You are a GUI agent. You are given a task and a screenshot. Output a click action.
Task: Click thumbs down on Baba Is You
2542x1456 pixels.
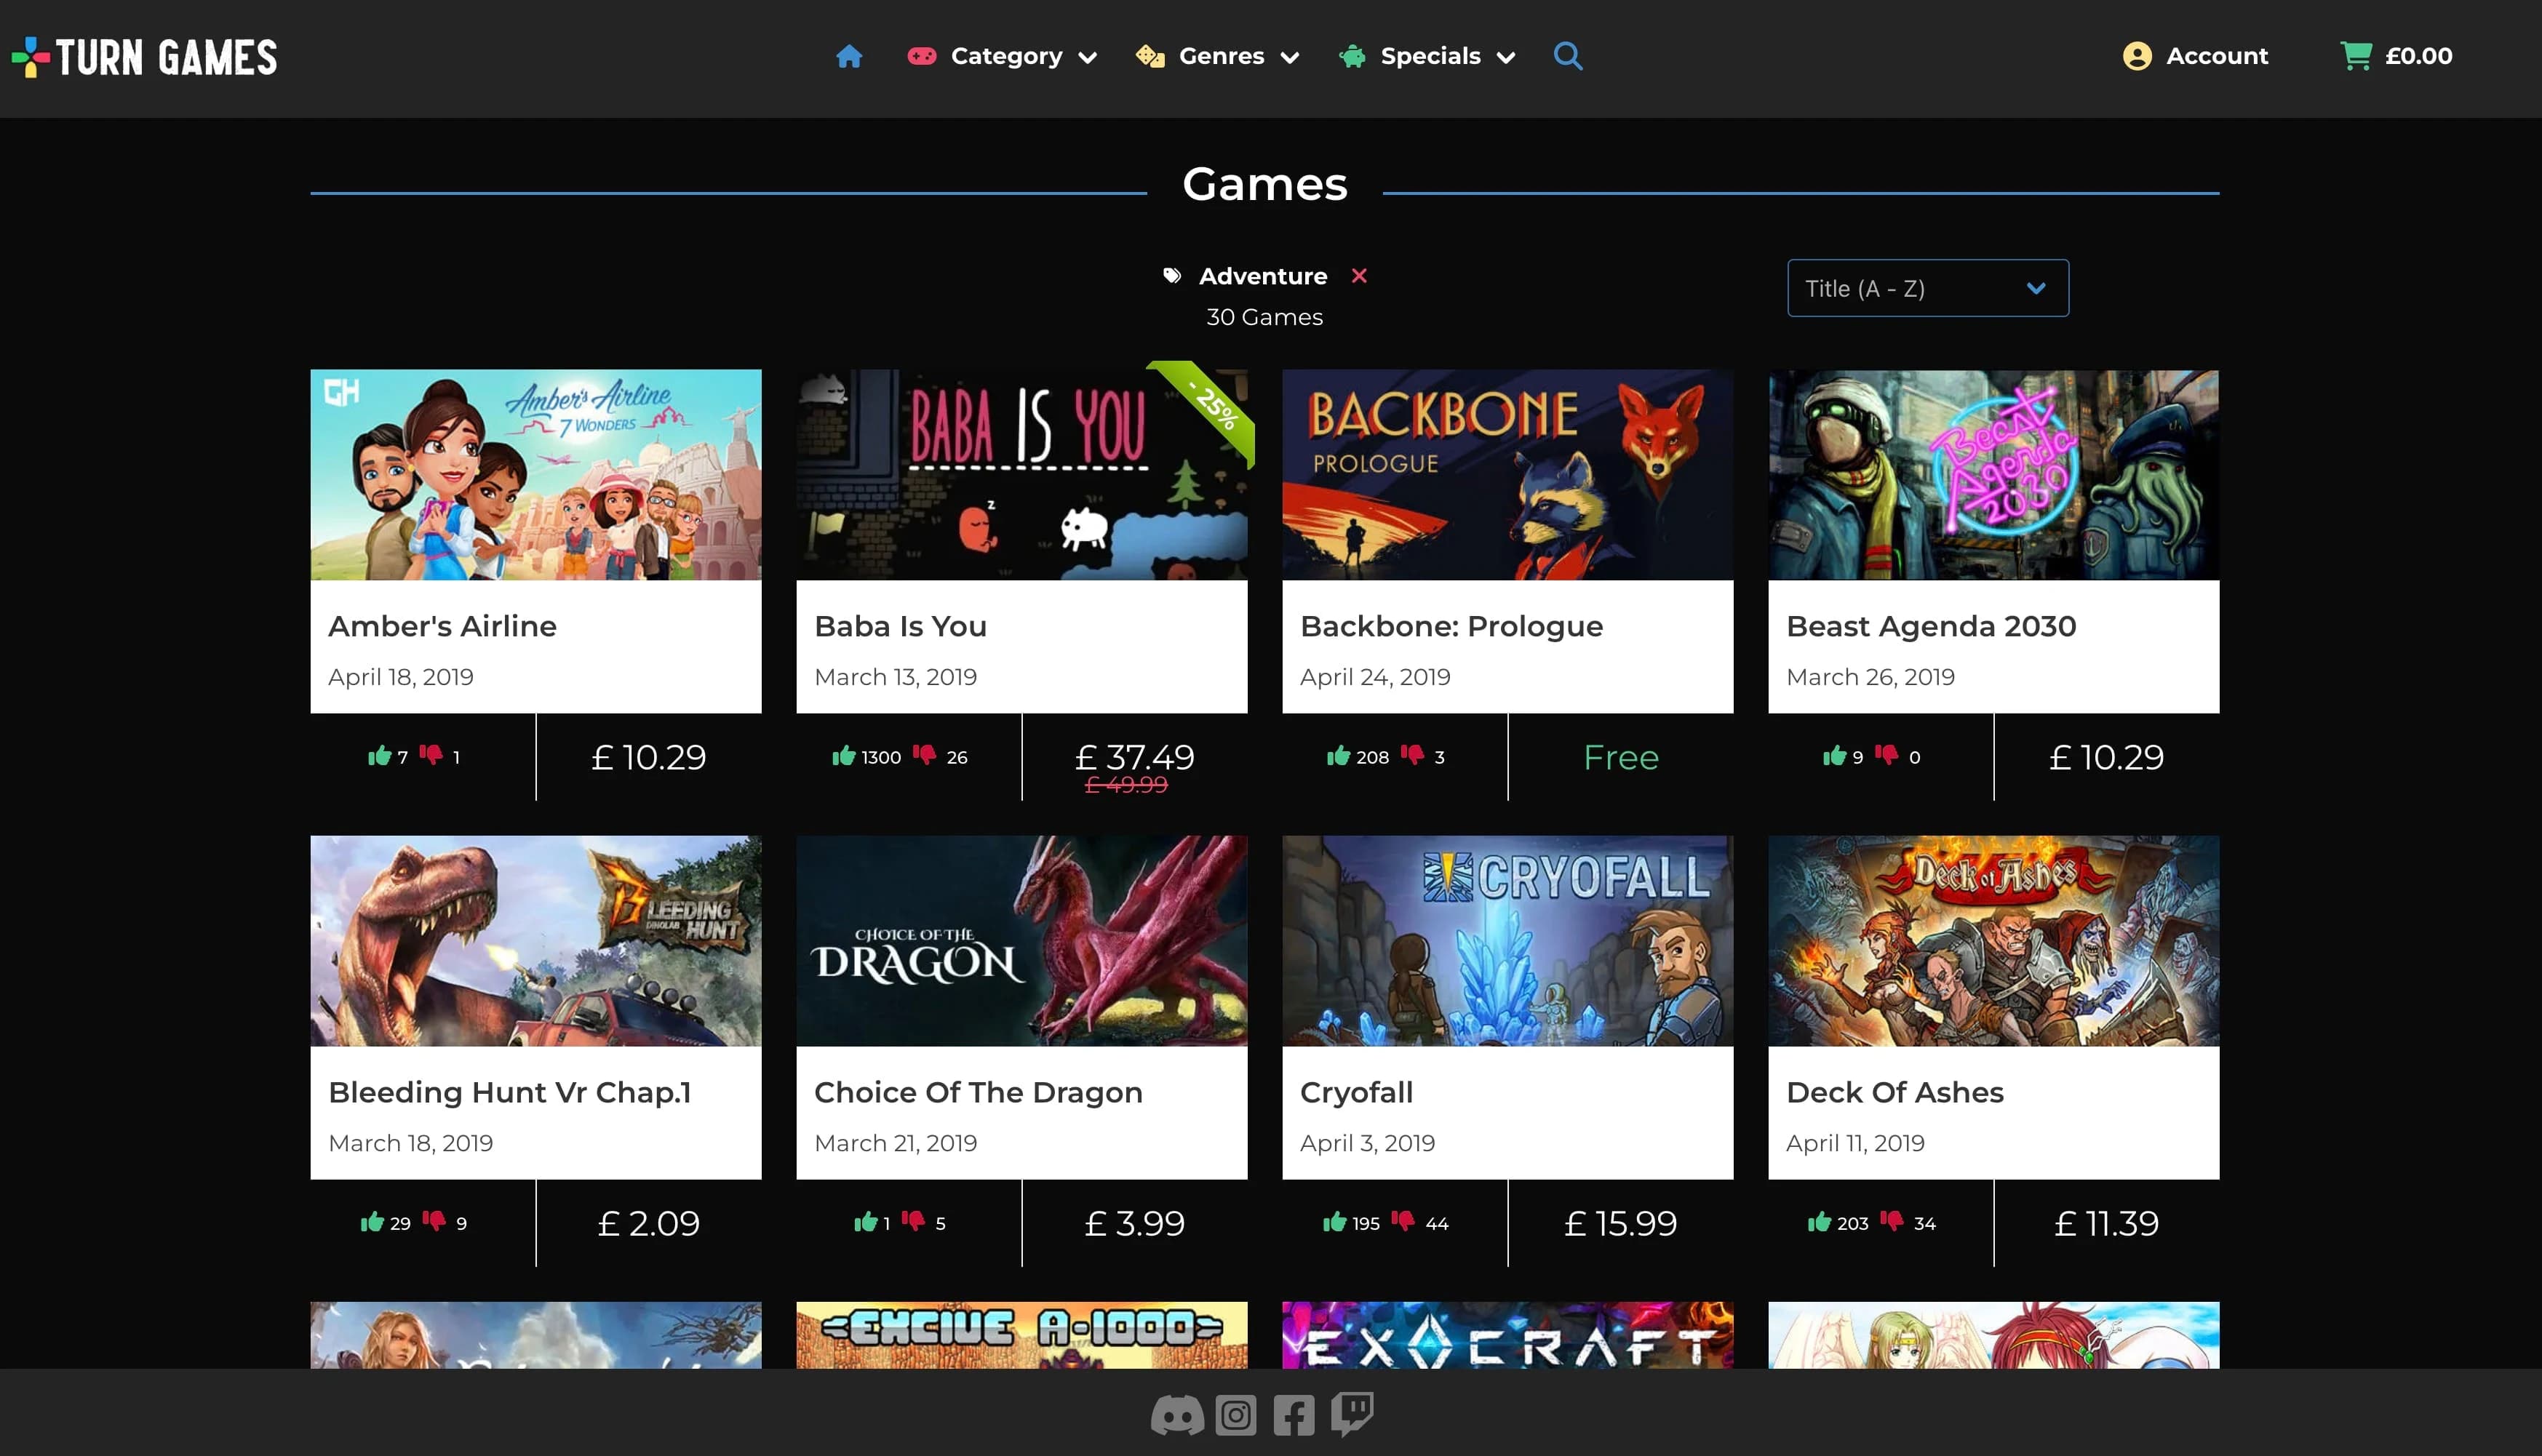point(925,755)
